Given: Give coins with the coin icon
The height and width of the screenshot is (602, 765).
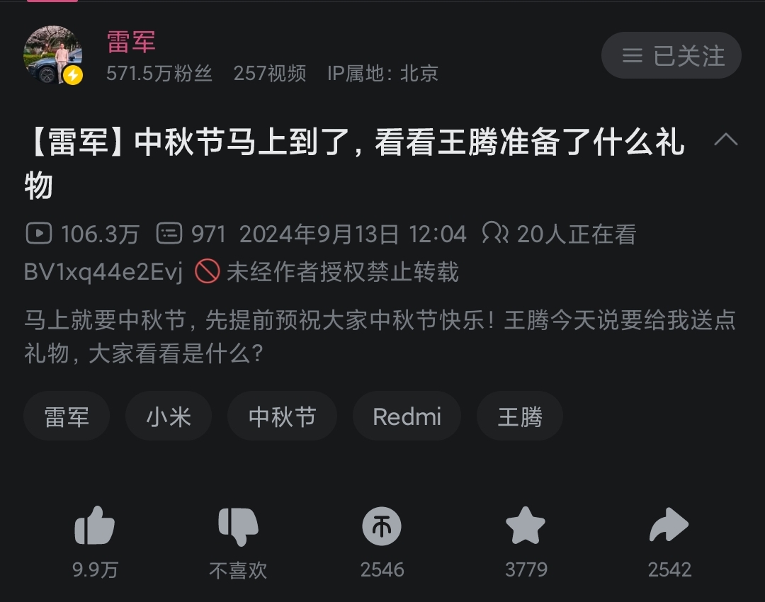Looking at the screenshot, I should click(382, 526).
